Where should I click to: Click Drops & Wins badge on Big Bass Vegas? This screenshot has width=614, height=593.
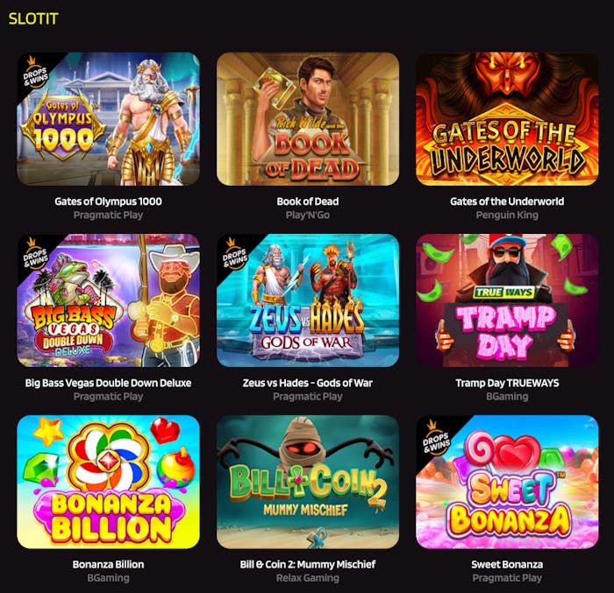(34, 253)
